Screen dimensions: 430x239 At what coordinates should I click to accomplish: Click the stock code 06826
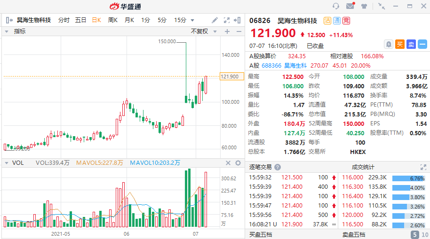(x=260, y=21)
